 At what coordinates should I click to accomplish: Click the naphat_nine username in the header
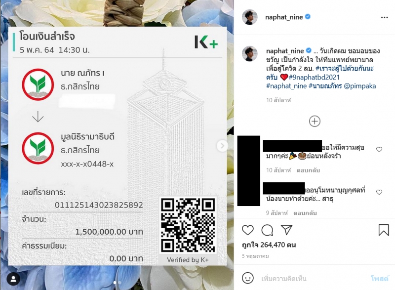[x=284, y=17]
